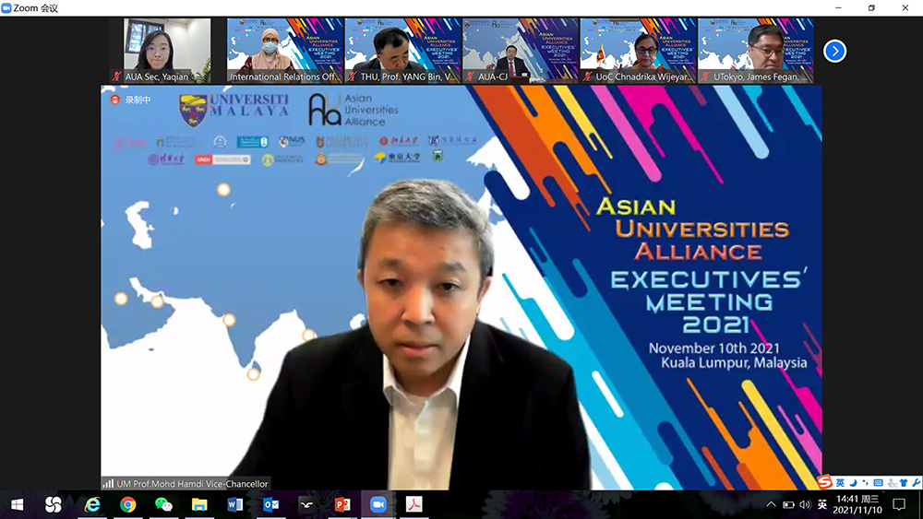Click the Zoom icon on the taskbar
The height and width of the screenshot is (519, 923).
(378, 504)
